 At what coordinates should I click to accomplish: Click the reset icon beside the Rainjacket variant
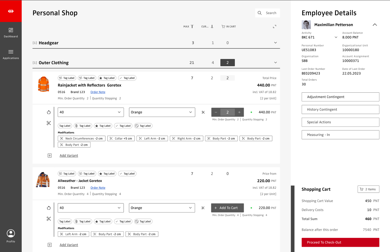point(49,112)
